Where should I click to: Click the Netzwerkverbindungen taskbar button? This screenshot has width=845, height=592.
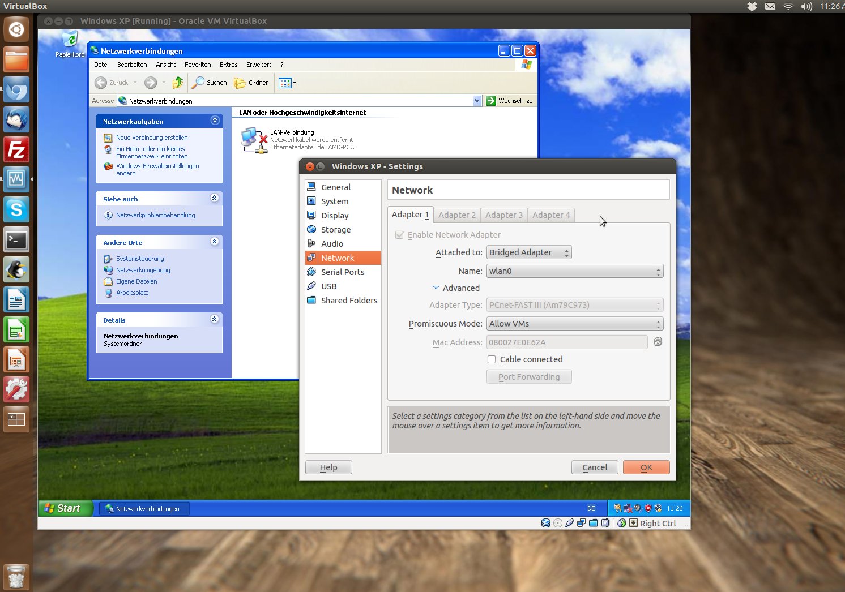(144, 509)
